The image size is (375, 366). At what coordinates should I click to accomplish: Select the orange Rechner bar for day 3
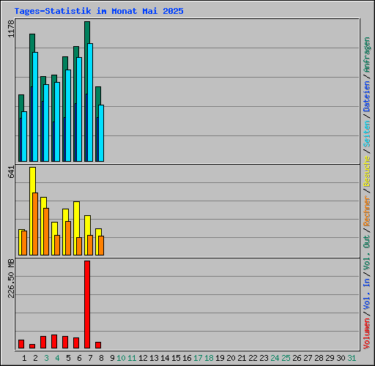46,231
